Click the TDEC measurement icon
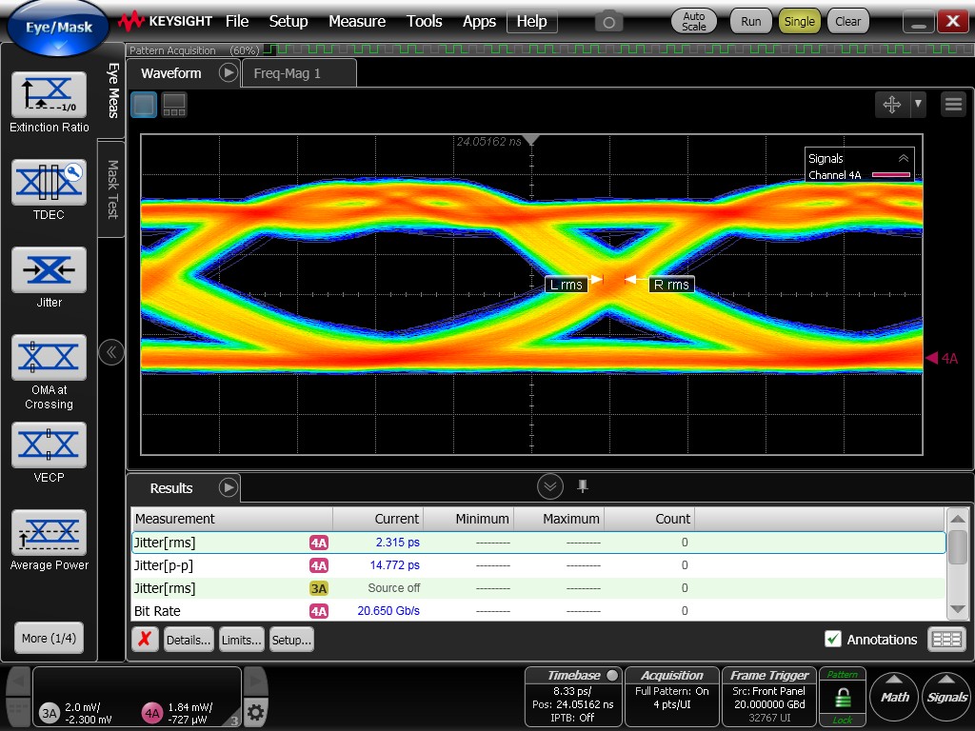This screenshot has height=731, width=975. pos(49,183)
